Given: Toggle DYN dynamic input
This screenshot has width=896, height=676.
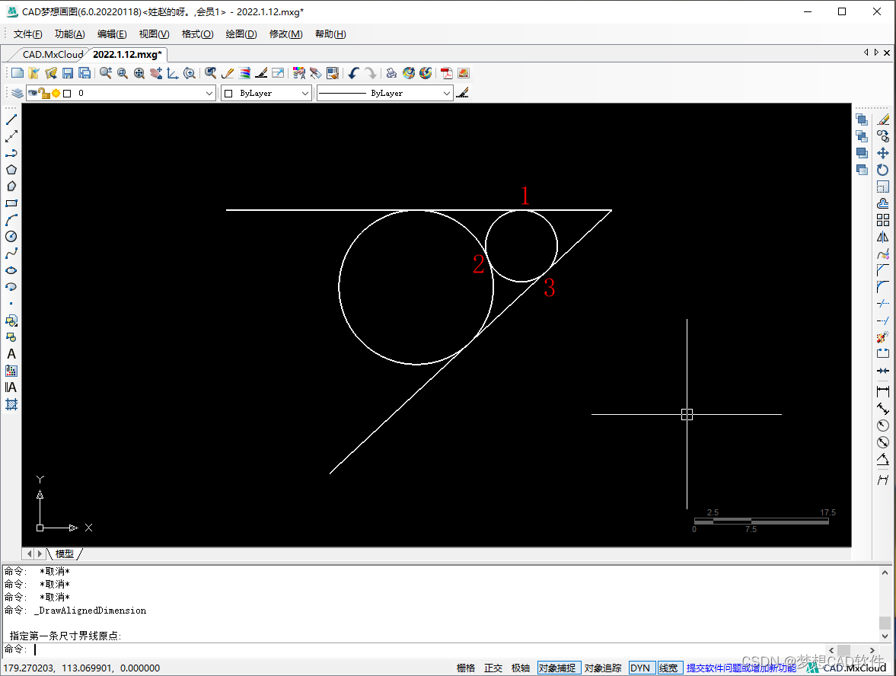Looking at the screenshot, I should [640, 668].
